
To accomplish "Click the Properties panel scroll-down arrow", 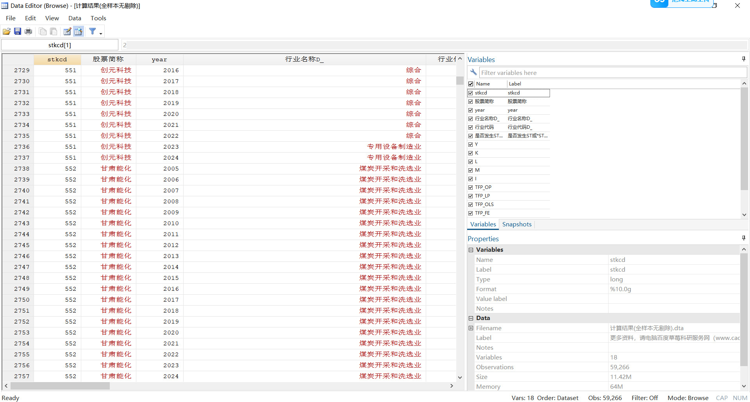I will (744, 386).
